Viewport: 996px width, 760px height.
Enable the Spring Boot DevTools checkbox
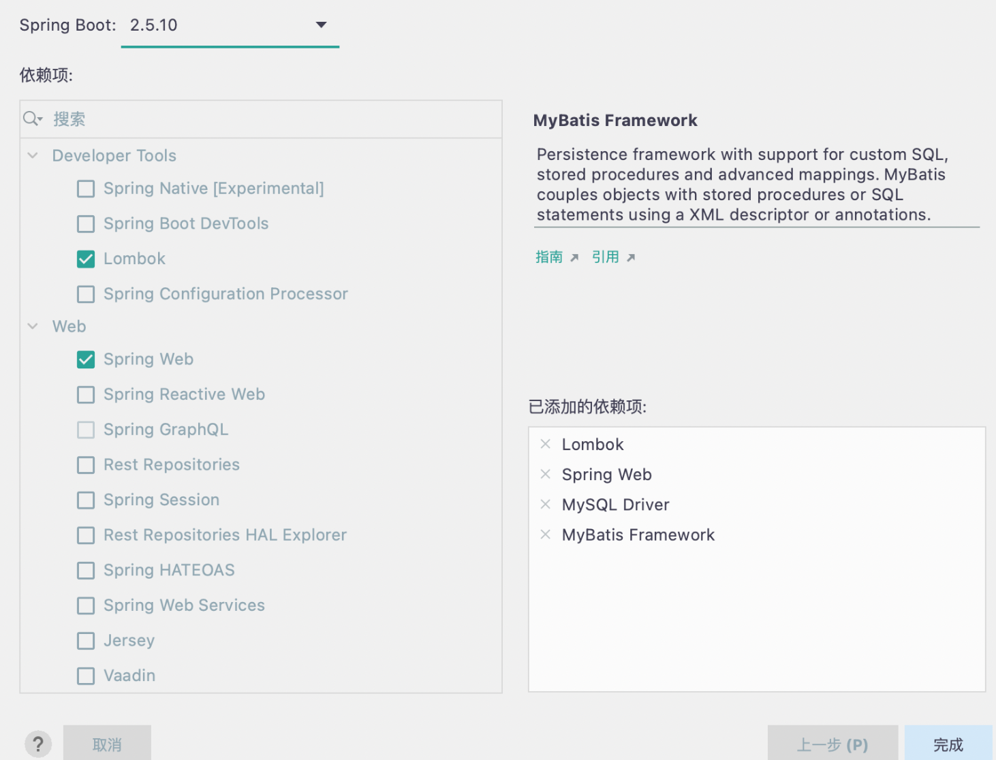(x=86, y=223)
